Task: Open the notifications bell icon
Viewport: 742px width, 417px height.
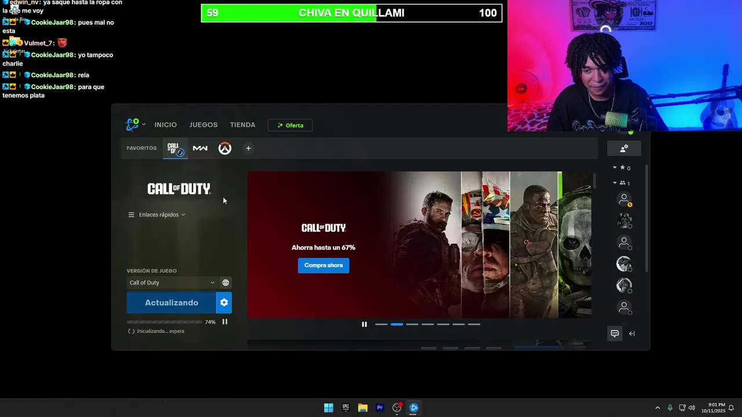Action: [x=731, y=408]
